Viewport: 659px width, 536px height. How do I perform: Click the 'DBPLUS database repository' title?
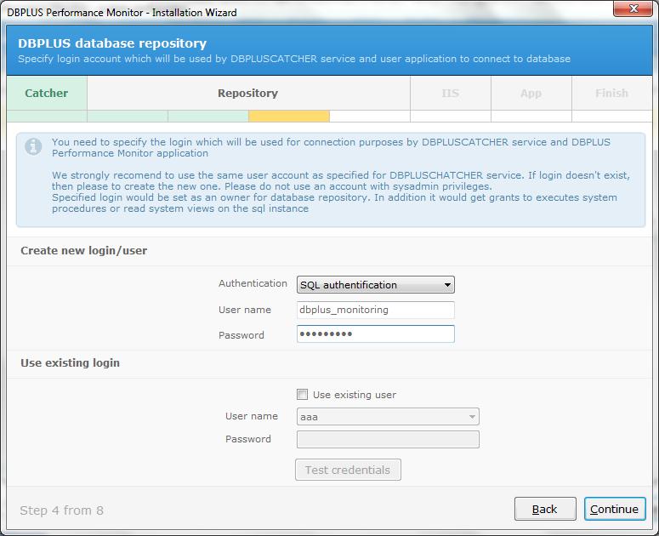point(112,43)
